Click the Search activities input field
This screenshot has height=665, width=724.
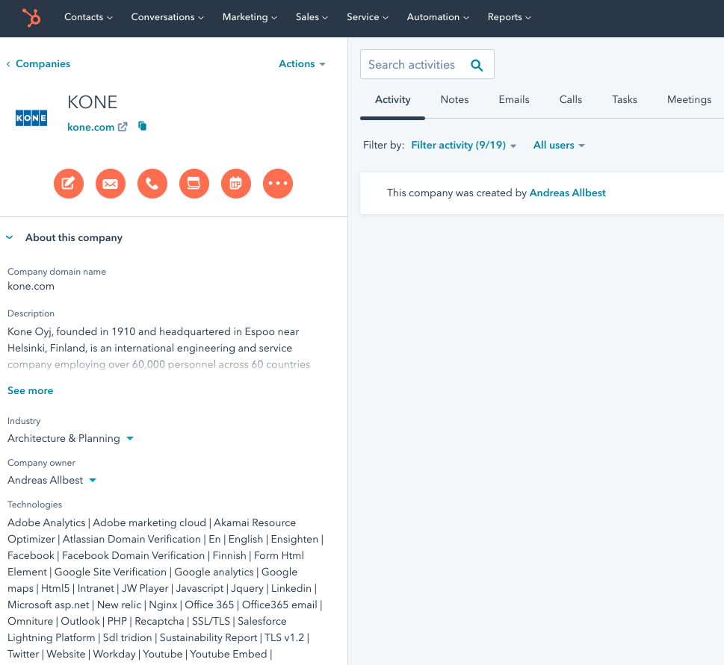tap(412, 65)
